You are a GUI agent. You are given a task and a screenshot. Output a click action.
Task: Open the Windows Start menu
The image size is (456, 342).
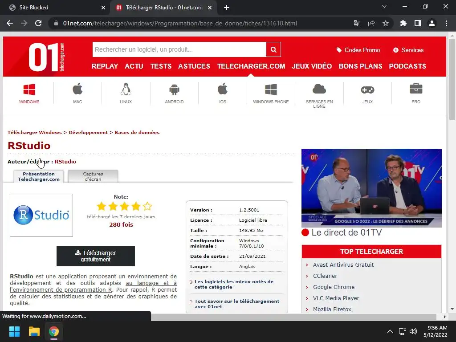point(14,331)
